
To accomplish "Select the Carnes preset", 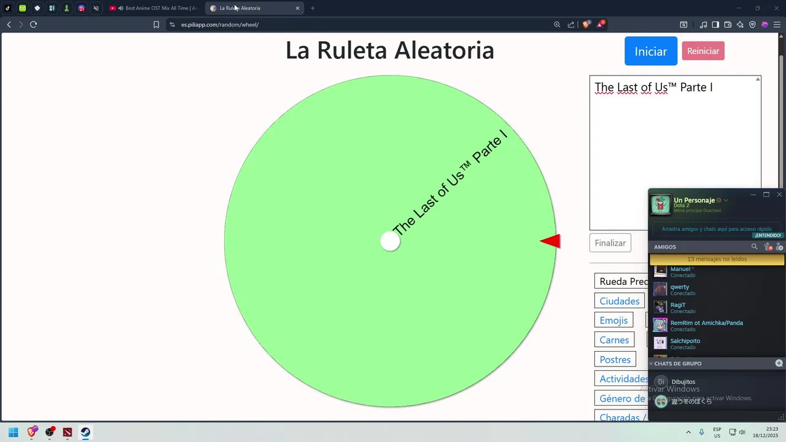I will coord(614,339).
